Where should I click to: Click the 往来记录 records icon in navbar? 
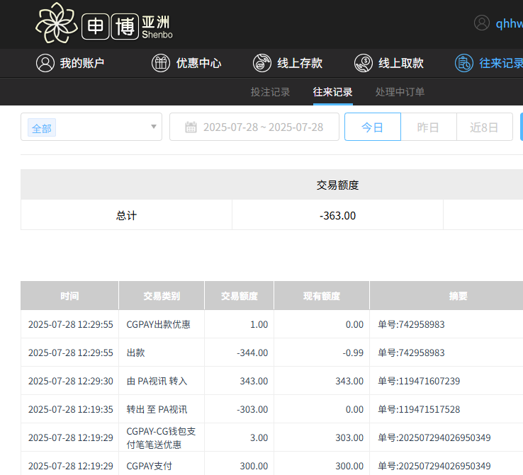pos(464,63)
